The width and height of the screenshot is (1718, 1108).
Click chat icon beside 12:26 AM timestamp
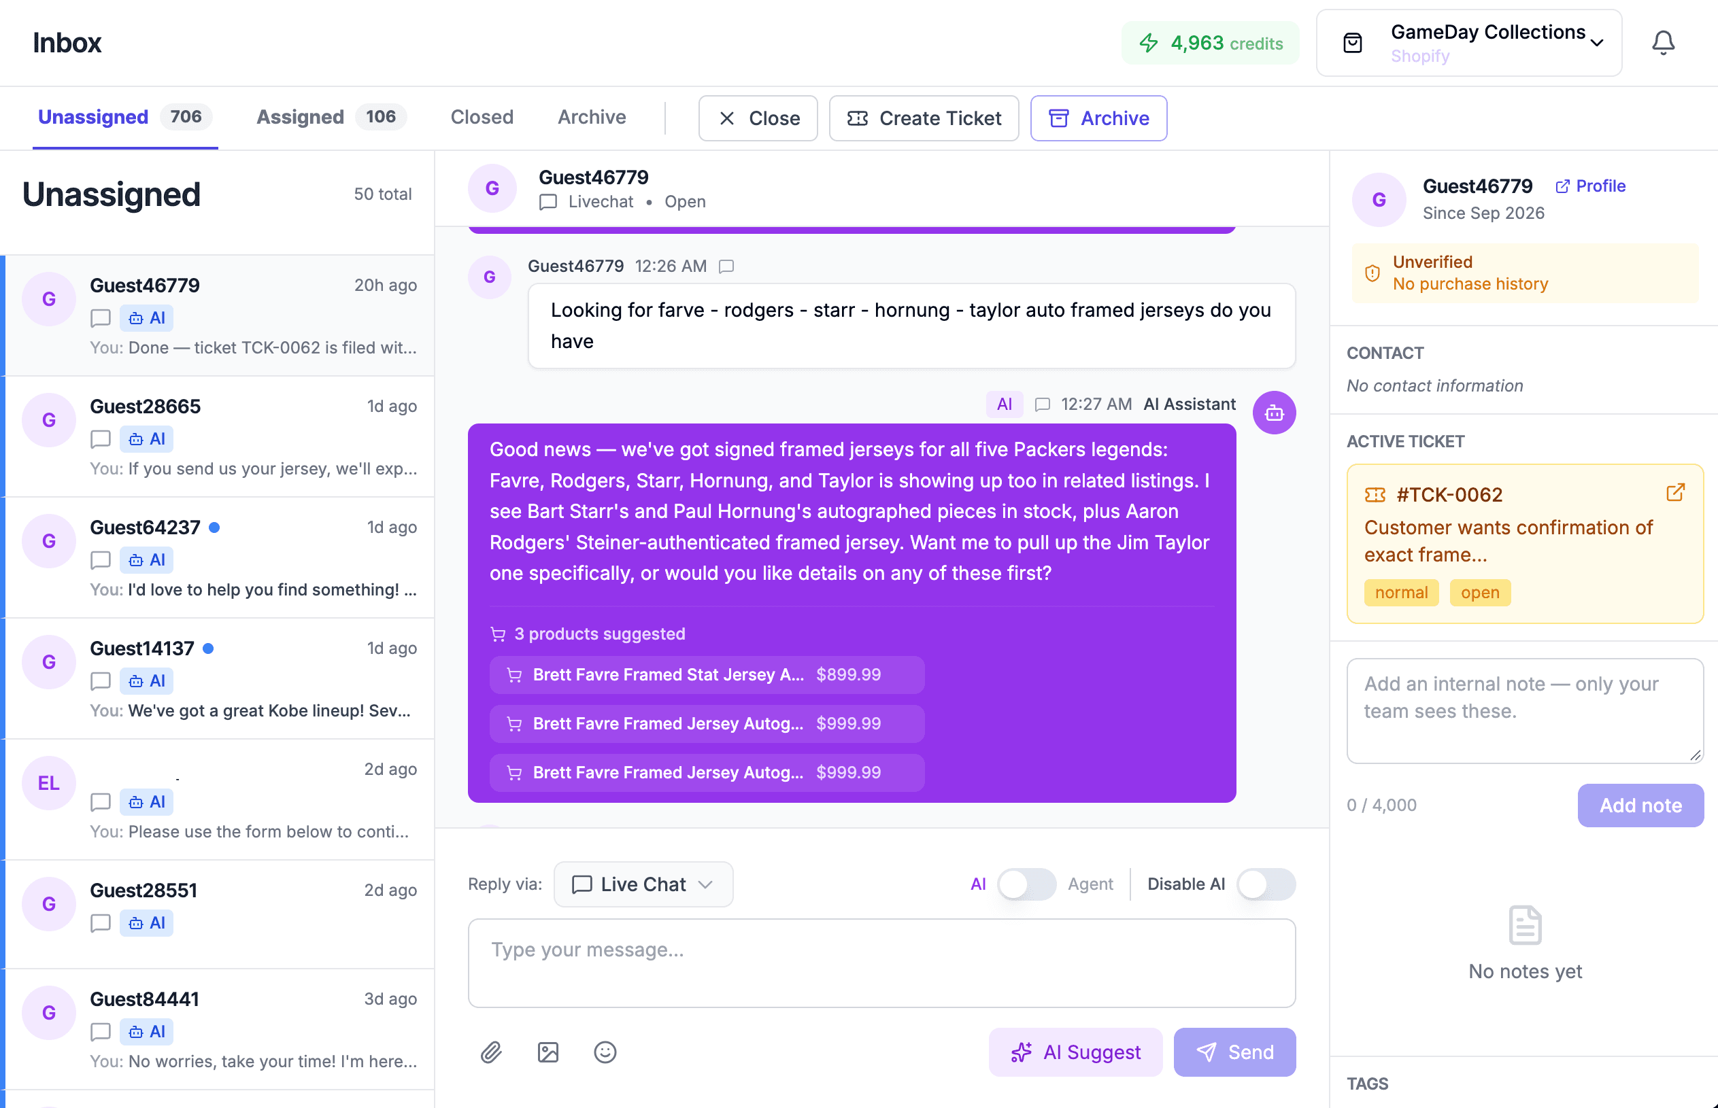(726, 266)
